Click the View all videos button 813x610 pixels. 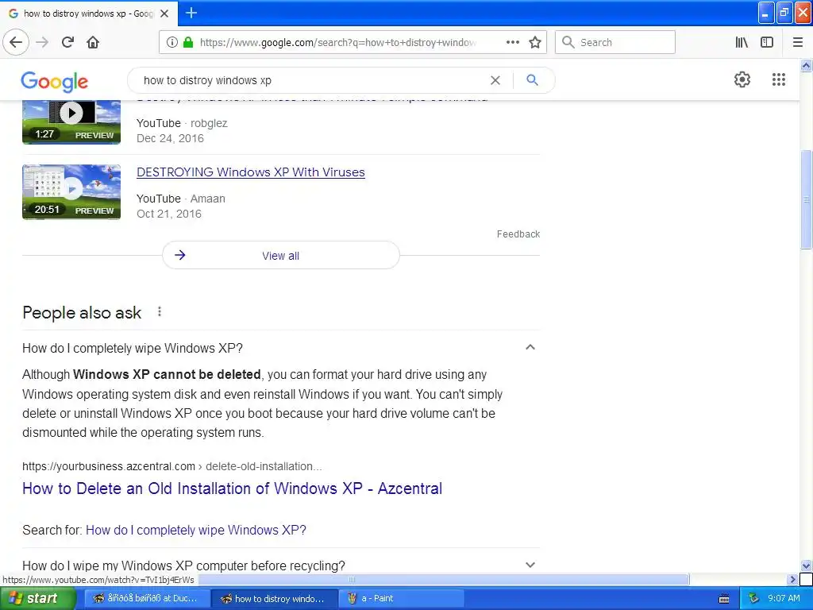280,255
